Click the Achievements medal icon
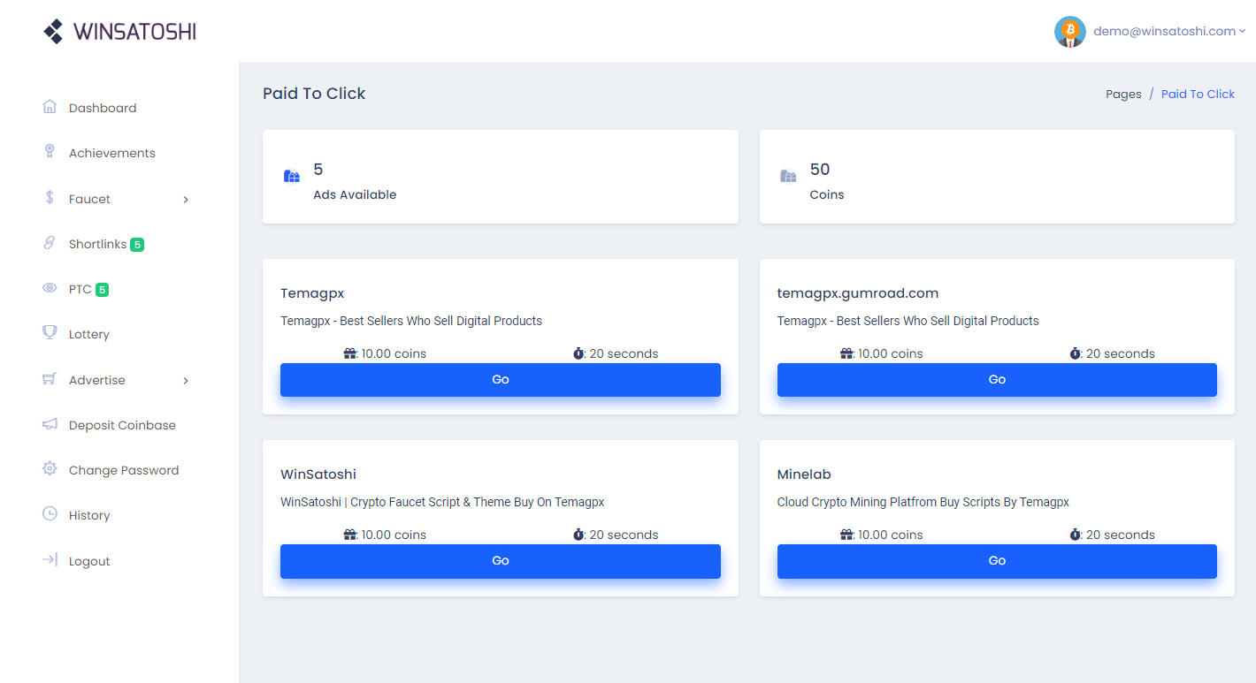Screen dimensions: 1256x683 (x=50, y=152)
